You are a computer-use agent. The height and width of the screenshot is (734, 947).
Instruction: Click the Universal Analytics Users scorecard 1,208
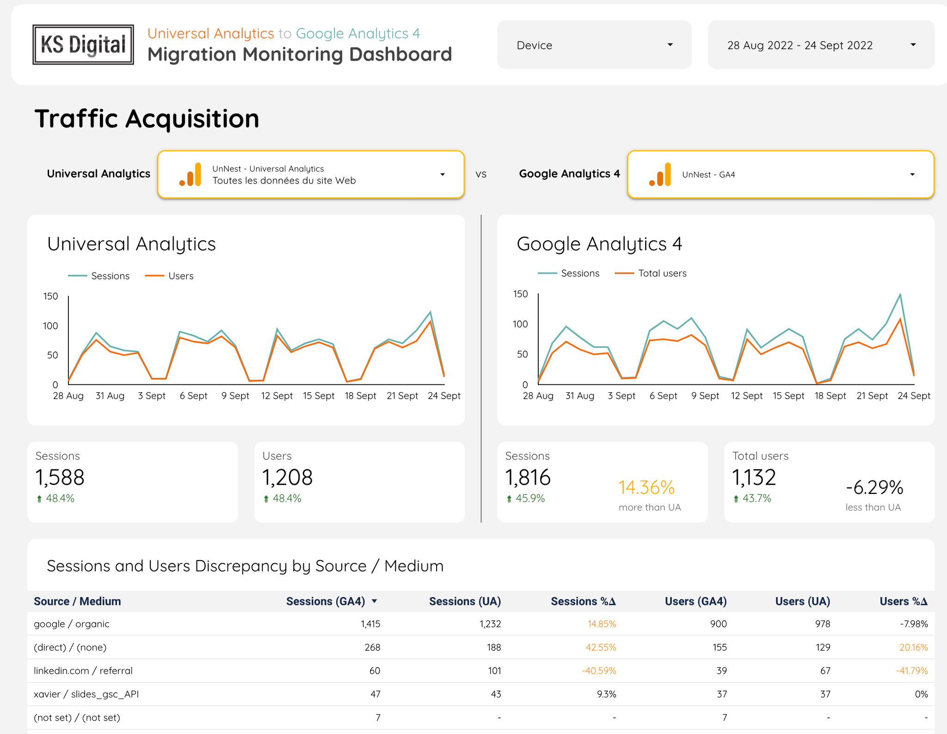[x=359, y=482]
